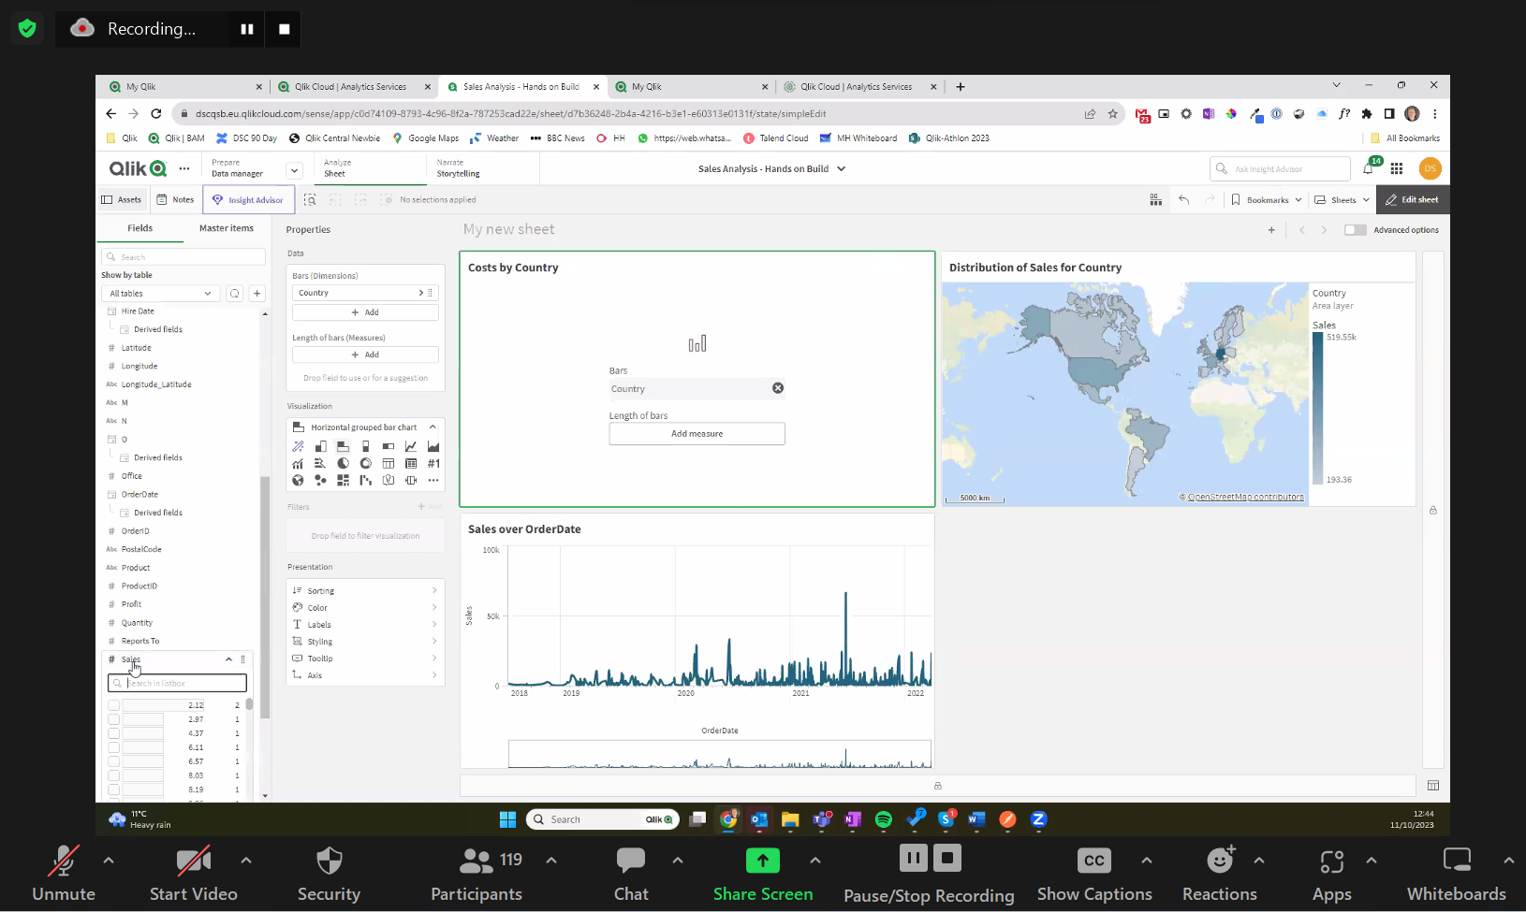The width and height of the screenshot is (1526, 912).
Task: Select the KPI visualization type
Action: [433, 463]
